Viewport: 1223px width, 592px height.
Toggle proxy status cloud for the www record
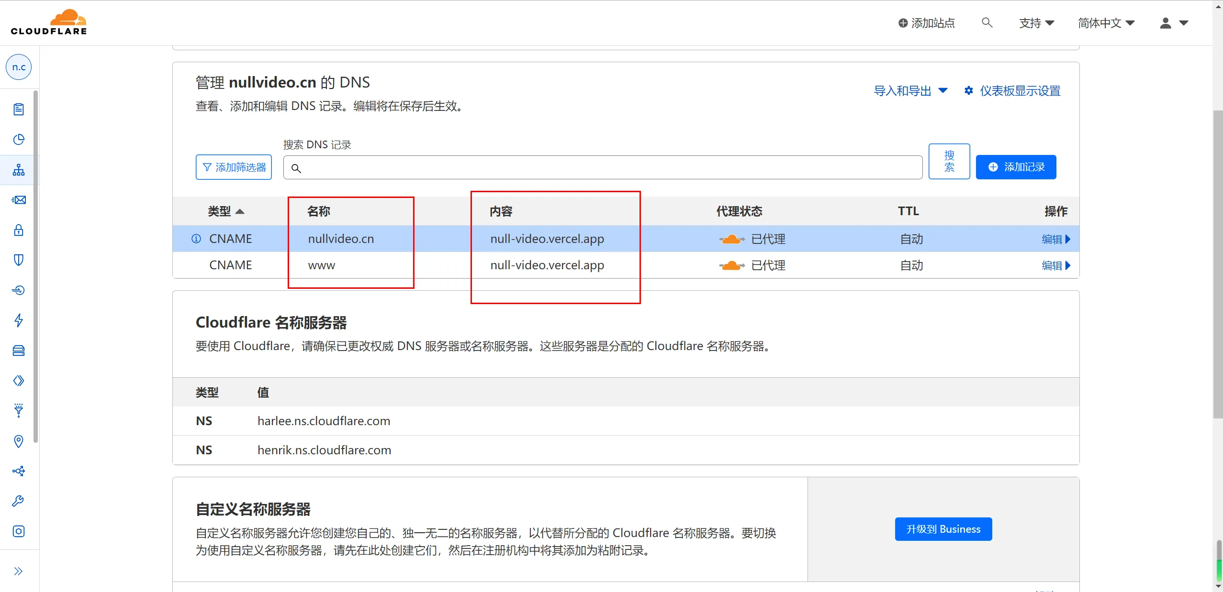731,265
